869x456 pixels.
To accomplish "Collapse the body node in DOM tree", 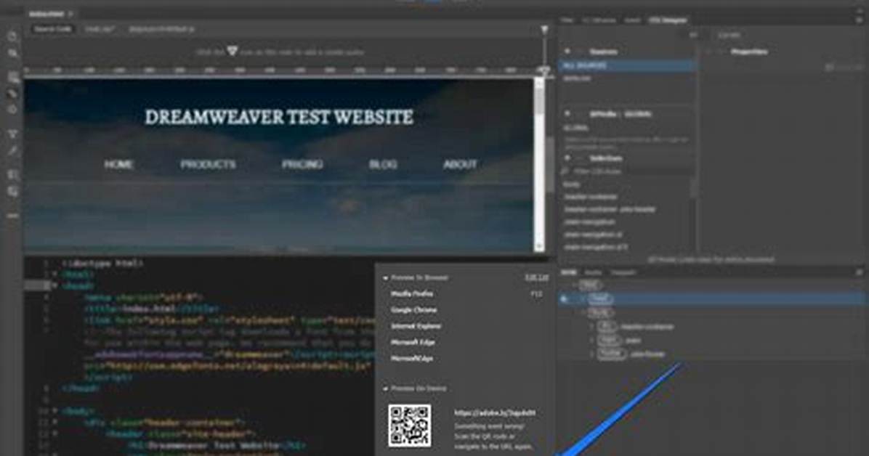I will click(x=583, y=312).
